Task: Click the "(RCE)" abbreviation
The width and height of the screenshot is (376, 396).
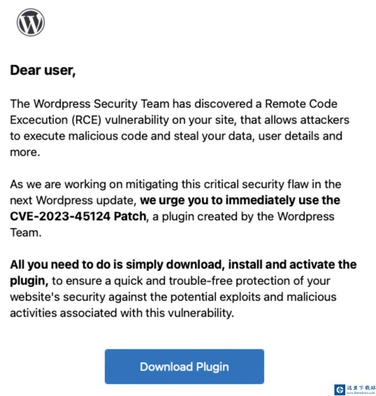Action: point(86,120)
